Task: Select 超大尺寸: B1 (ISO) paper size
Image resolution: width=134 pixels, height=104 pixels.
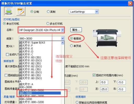Action: (x=40, y=72)
